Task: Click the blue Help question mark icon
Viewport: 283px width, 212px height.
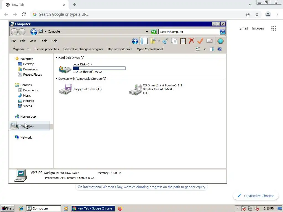Action: (x=220, y=49)
